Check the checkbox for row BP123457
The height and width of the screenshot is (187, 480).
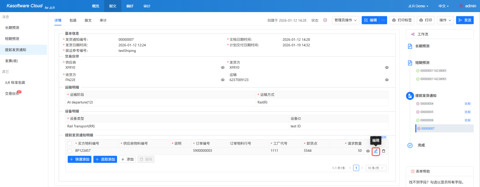[70, 151]
